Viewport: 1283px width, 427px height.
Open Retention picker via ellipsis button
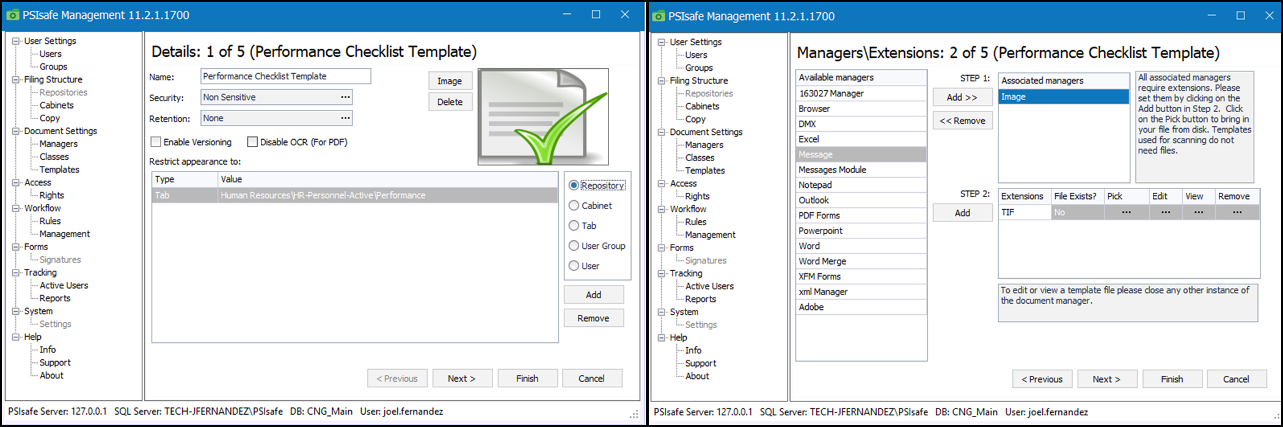point(345,118)
